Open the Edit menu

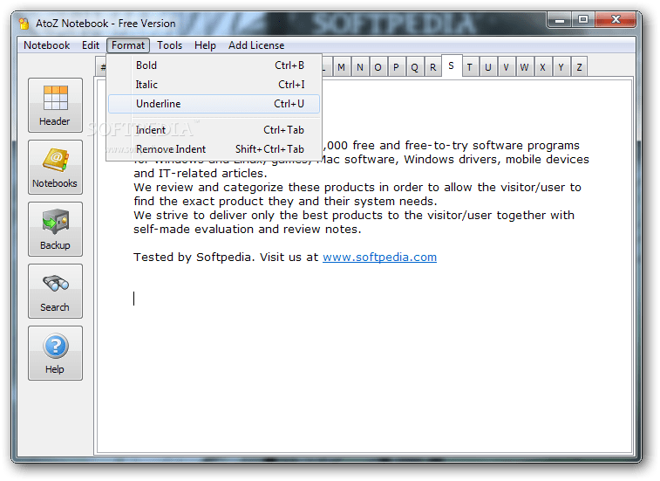point(91,45)
